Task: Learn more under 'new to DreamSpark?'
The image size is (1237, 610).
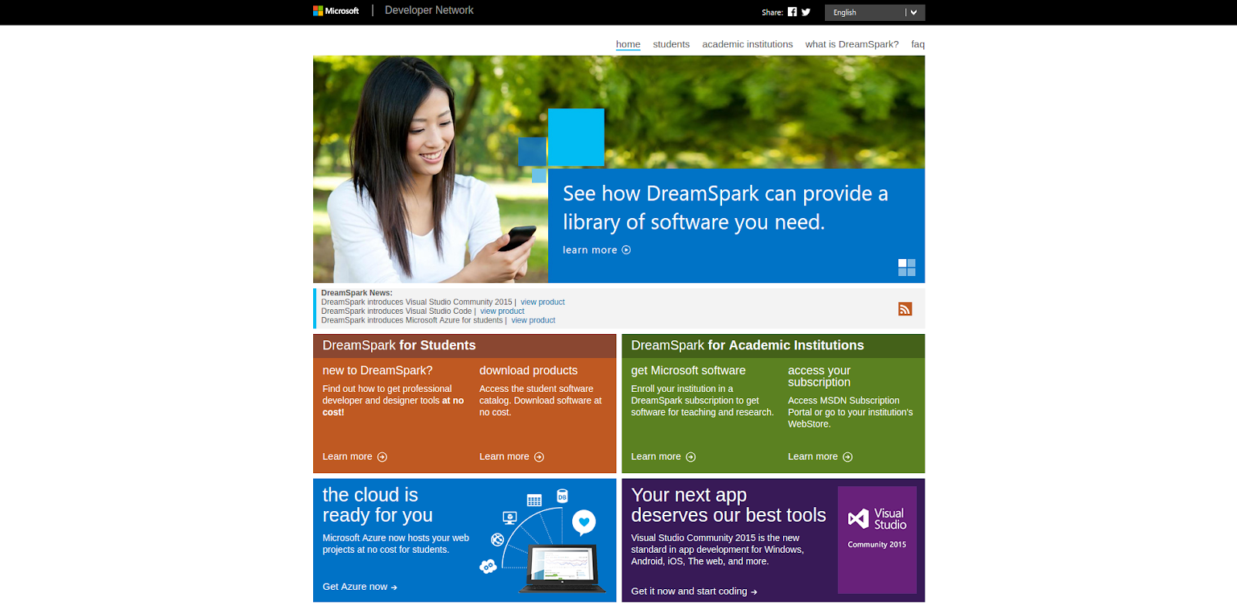Action: [x=355, y=457]
